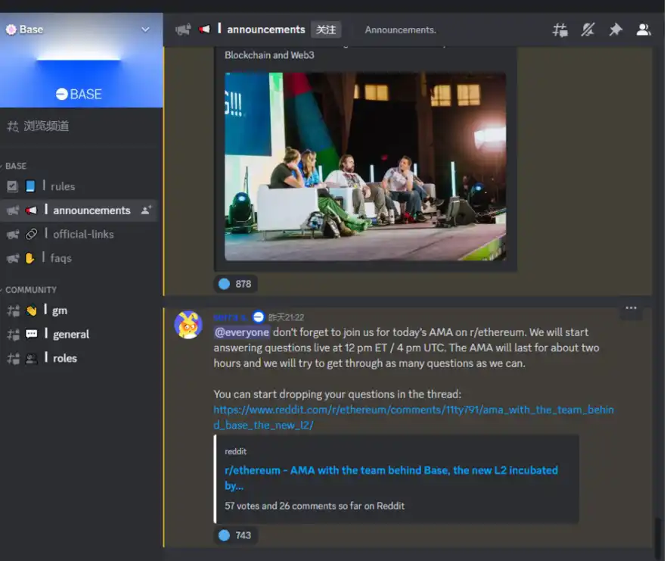Image resolution: width=667 pixels, height=561 pixels.
Task: Show member list icon
Action: (643, 30)
